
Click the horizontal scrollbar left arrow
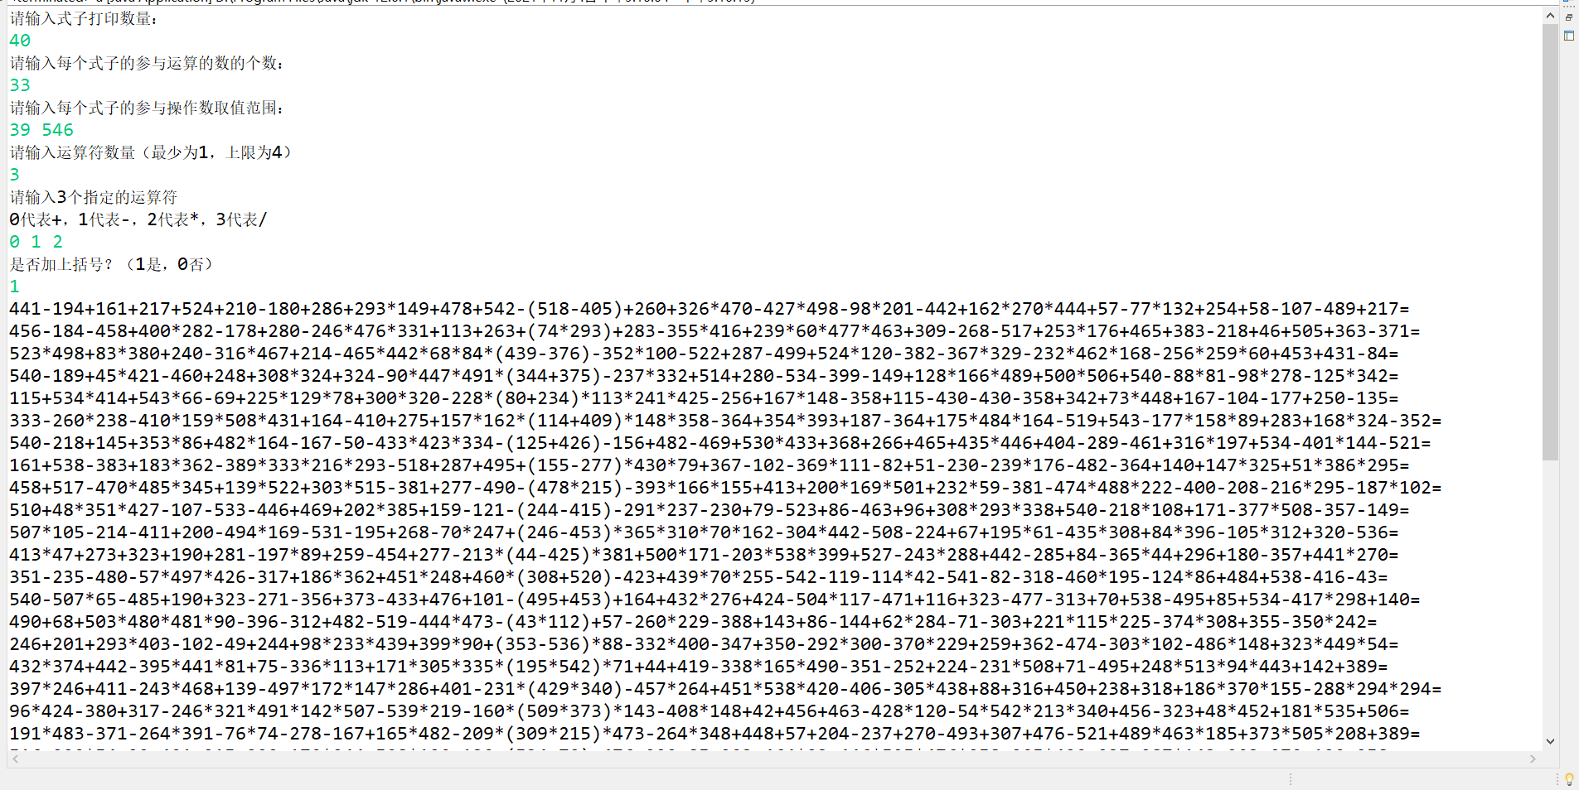[15, 759]
